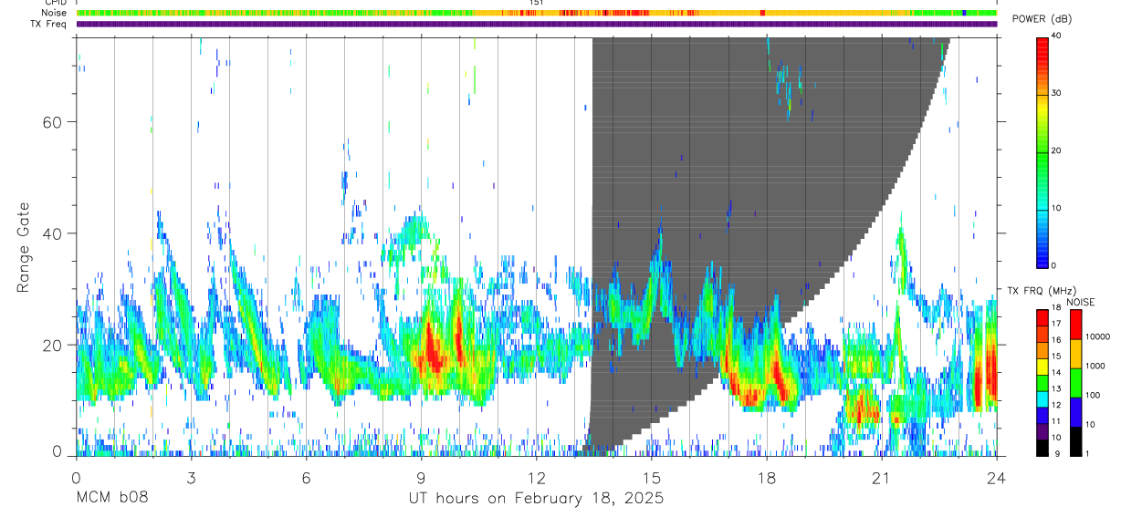Click the 16 label in TX FRQ legend

(1057, 340)
